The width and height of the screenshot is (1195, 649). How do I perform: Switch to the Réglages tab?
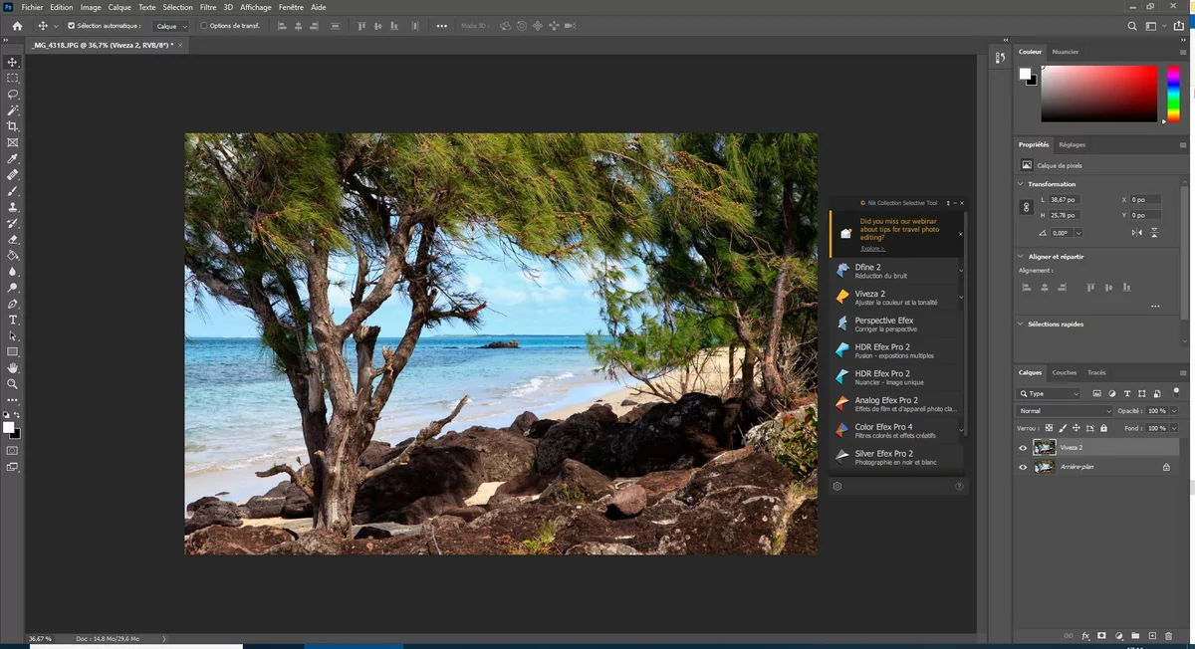click(1072, 144)
